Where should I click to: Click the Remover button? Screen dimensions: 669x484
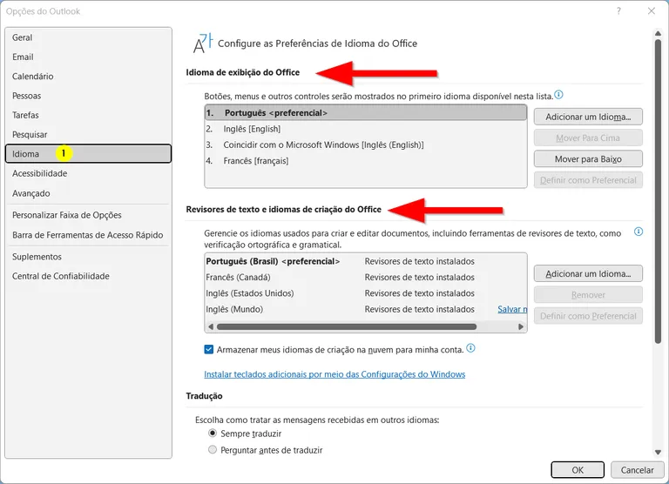click(588, 294)
